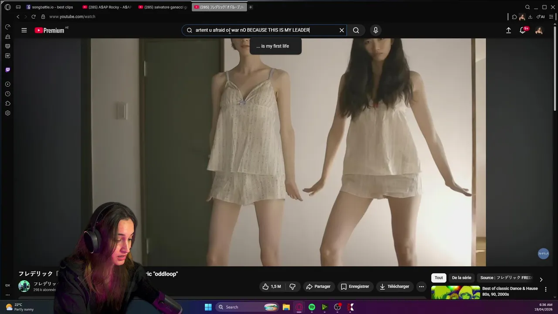Open the browser AI assistant button
Image resolution: width=558 pixels, height=314 pixels.
(541, 17)
